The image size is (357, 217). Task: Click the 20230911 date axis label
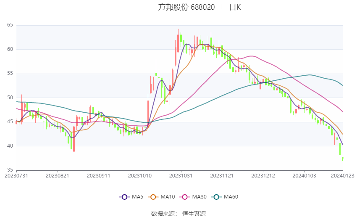click(99, 176)
